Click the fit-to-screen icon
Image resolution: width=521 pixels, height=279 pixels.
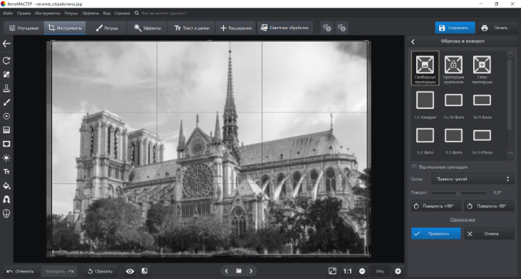333,271
